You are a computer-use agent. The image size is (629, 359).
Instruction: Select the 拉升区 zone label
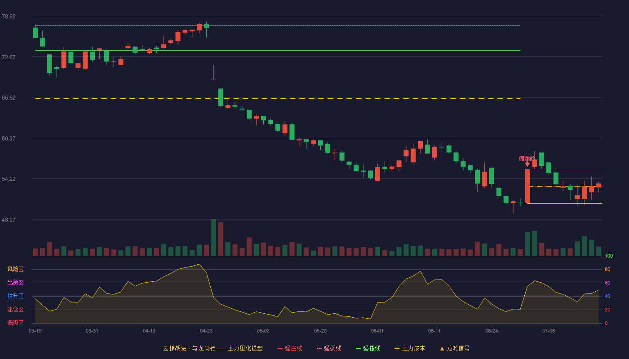[x=16, y=296]
